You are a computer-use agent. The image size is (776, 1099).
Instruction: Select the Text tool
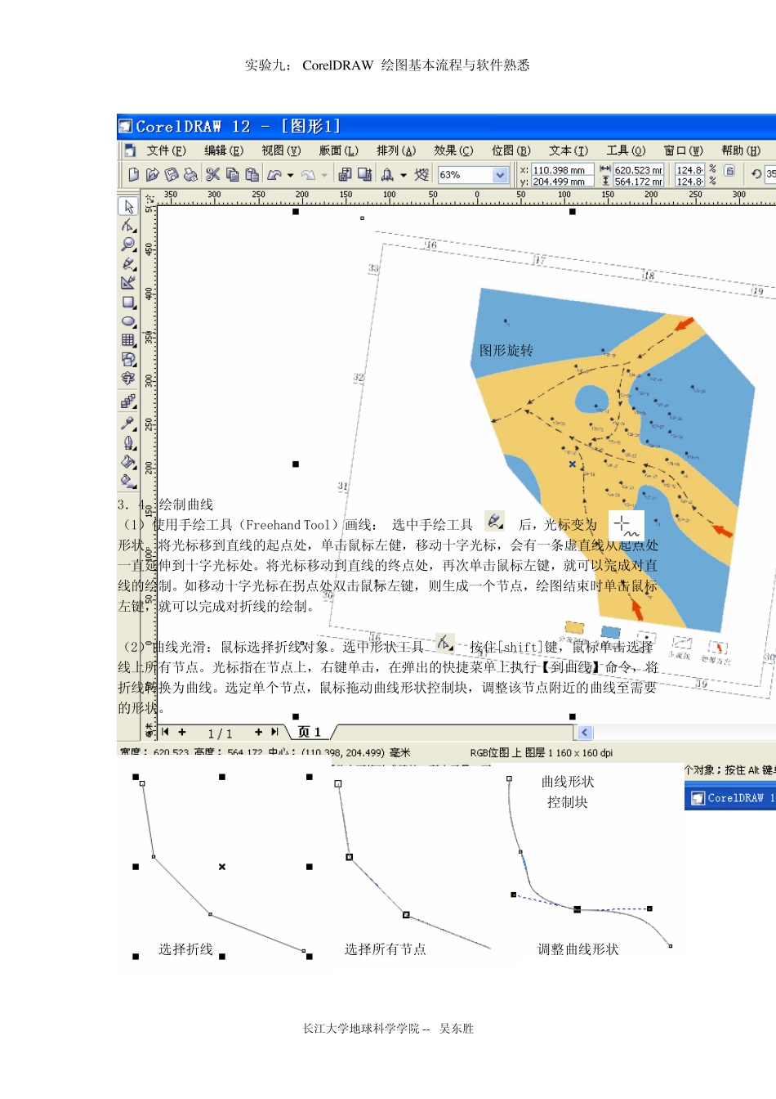128,378
